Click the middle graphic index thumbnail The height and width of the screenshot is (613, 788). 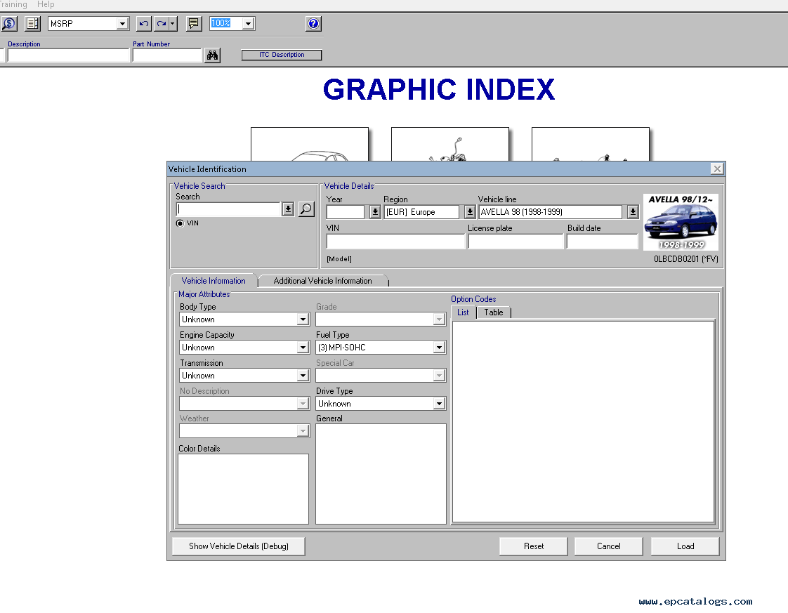click(449, 144)
